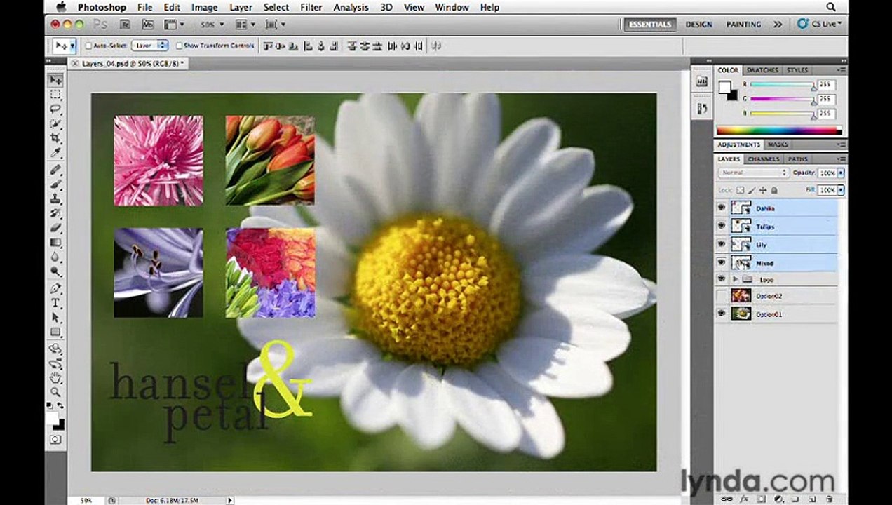The image size is (892, 505).
Task: Open the Filter menu
Action: coord(311,7)
